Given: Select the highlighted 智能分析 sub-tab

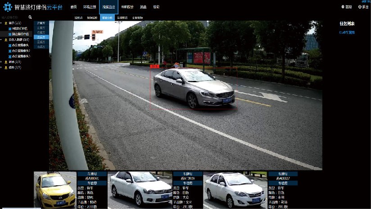Looking at the screenshot, I should (107, 18).
